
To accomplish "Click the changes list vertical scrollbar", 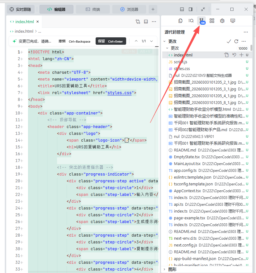I will coord(251,48).
